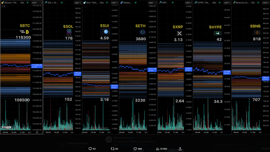Open the USDT currency dropdown on the Binance Coin chart
The width and height of the screenshot is (270, 152).
click(266, 3)
